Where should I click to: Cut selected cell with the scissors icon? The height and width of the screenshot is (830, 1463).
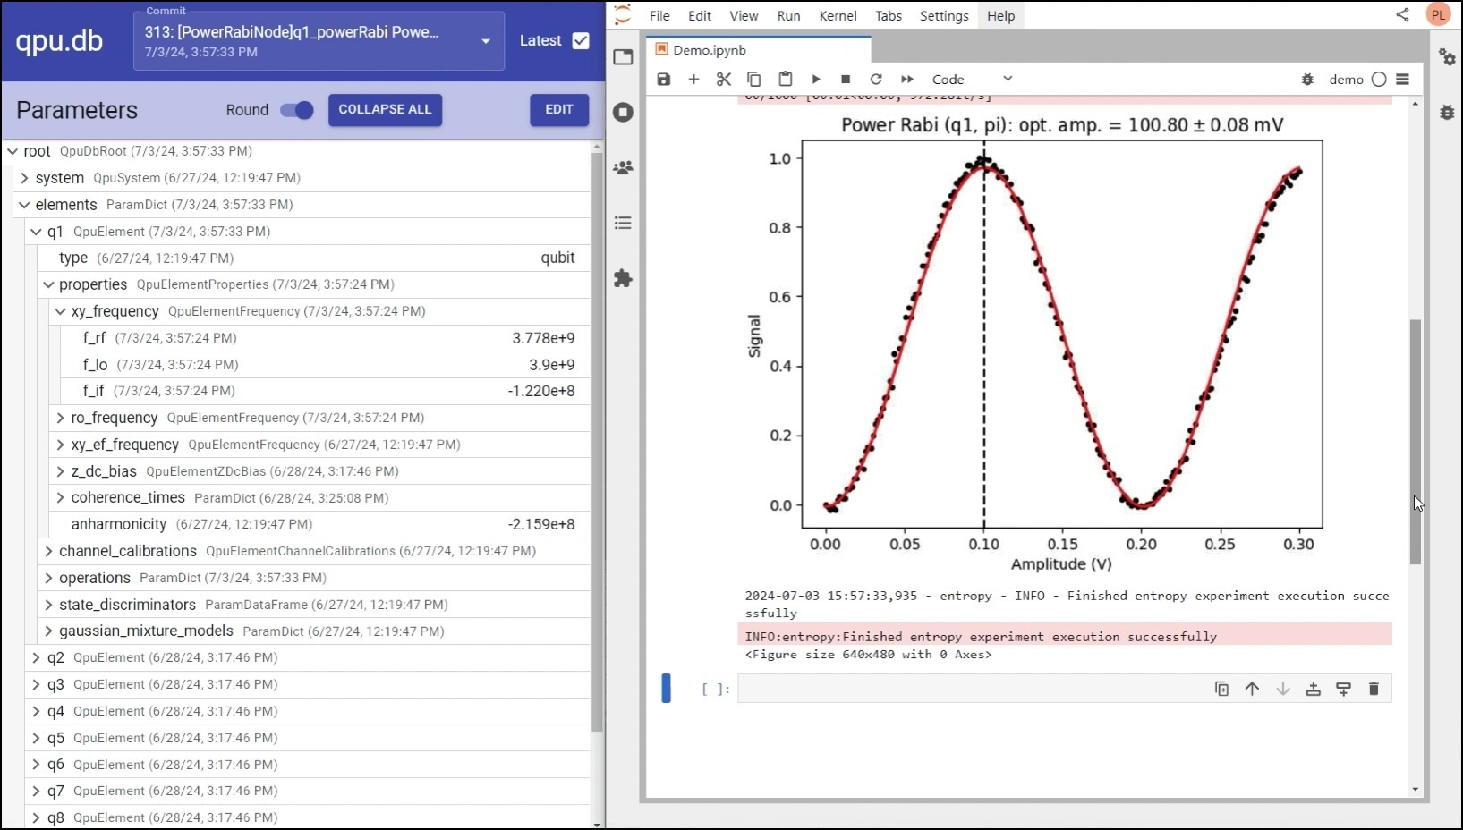tap(724, 79)
